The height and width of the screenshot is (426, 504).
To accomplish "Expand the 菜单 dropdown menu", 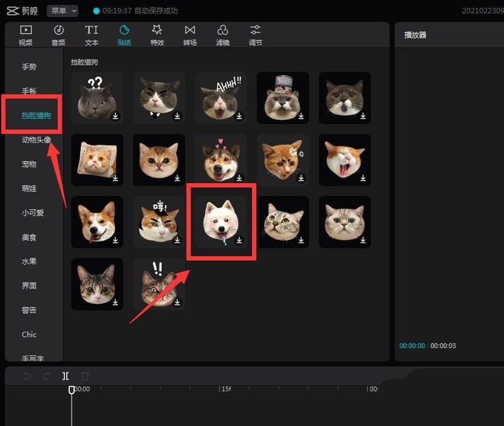I will pos(62,11).
